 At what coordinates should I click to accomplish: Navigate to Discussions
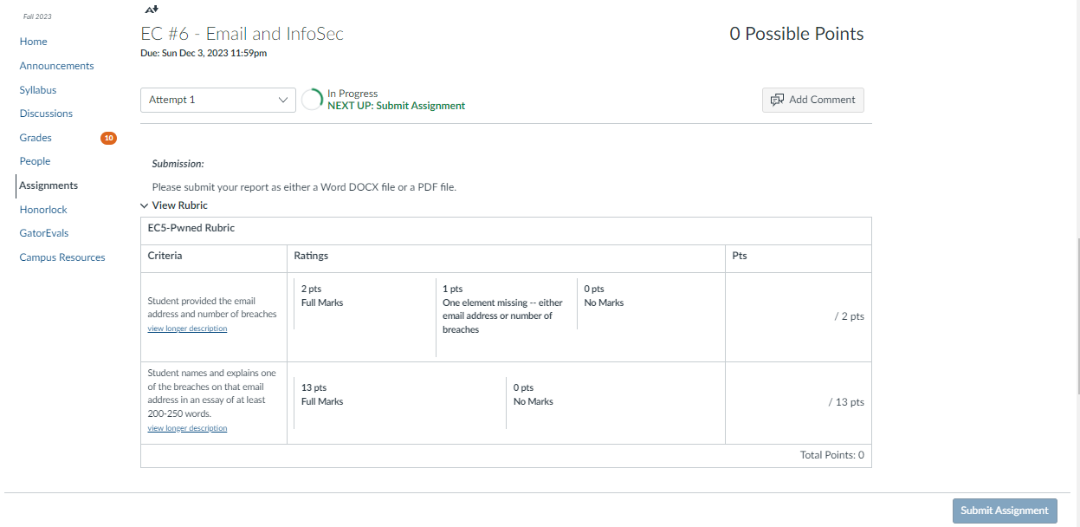(46, 114)
